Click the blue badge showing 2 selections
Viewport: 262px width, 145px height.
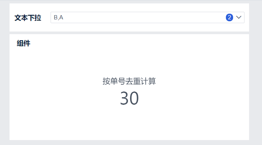tap(229, 17)
